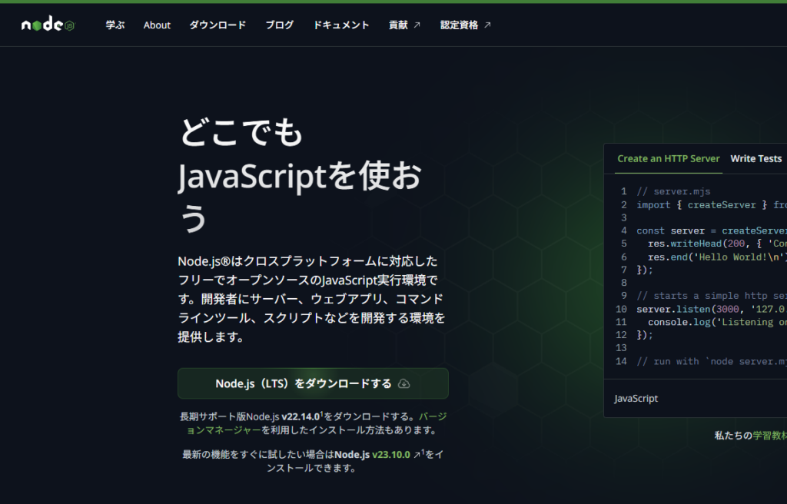Click code line 2 import createServer
This screenshot has width=787, height=504.
tap(711, 205)
